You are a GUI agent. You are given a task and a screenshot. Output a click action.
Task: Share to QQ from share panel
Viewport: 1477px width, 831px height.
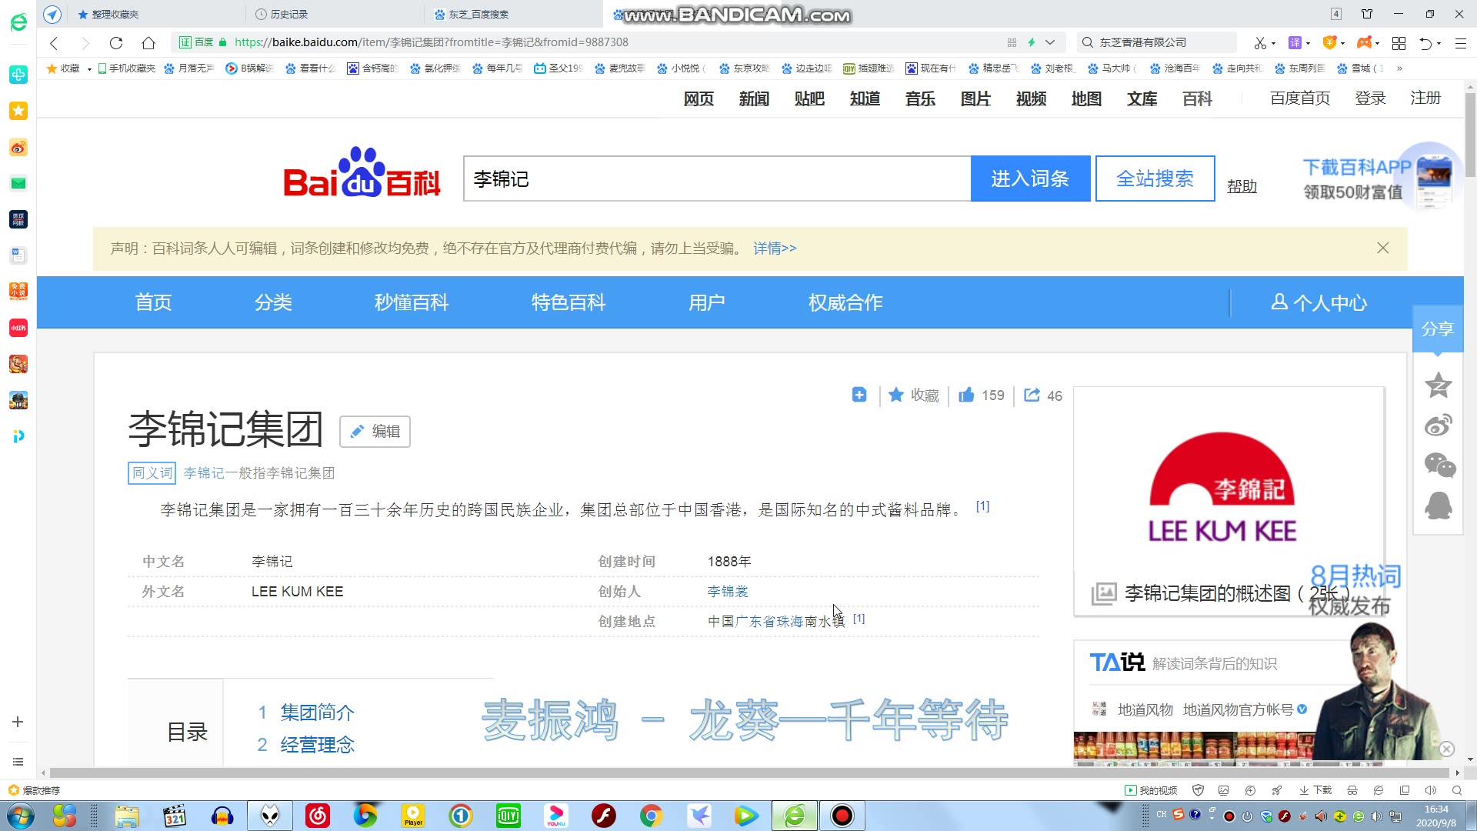tap(1438, 506)
